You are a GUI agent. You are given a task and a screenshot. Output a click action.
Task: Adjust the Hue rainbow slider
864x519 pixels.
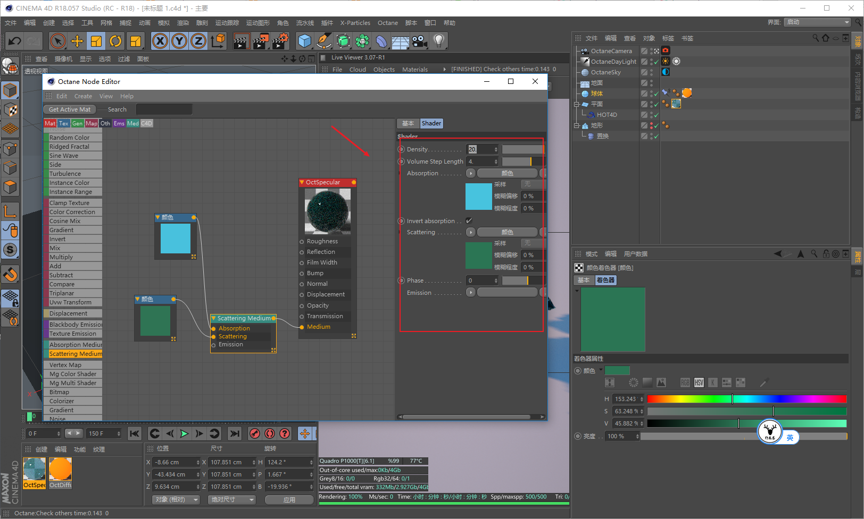(x=747, y=399)
